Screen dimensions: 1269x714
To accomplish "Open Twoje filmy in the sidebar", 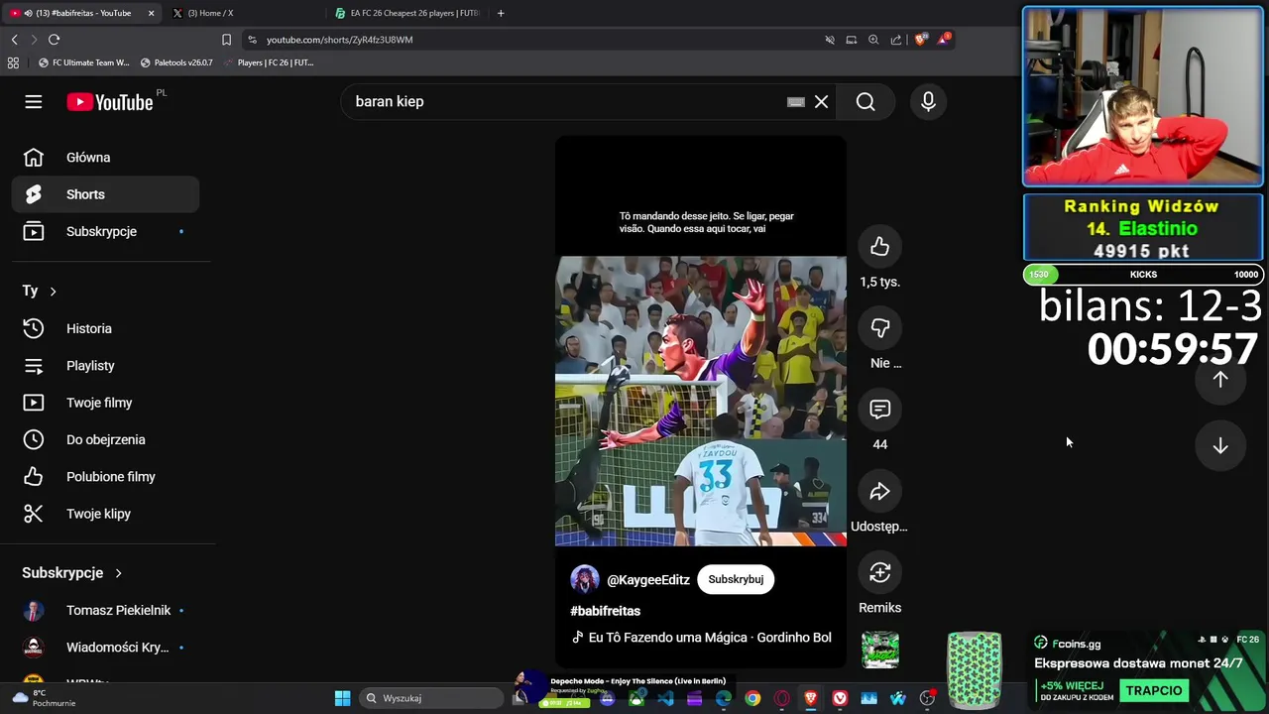I will [x=105, y=403].
